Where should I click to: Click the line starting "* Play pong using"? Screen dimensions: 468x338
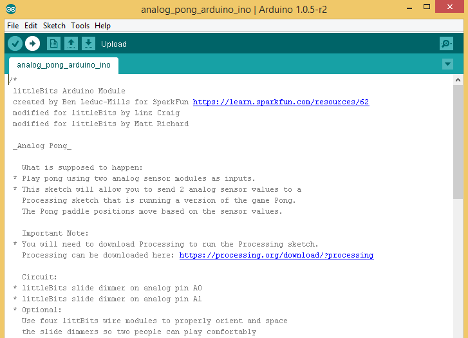[x=134, y=178]
